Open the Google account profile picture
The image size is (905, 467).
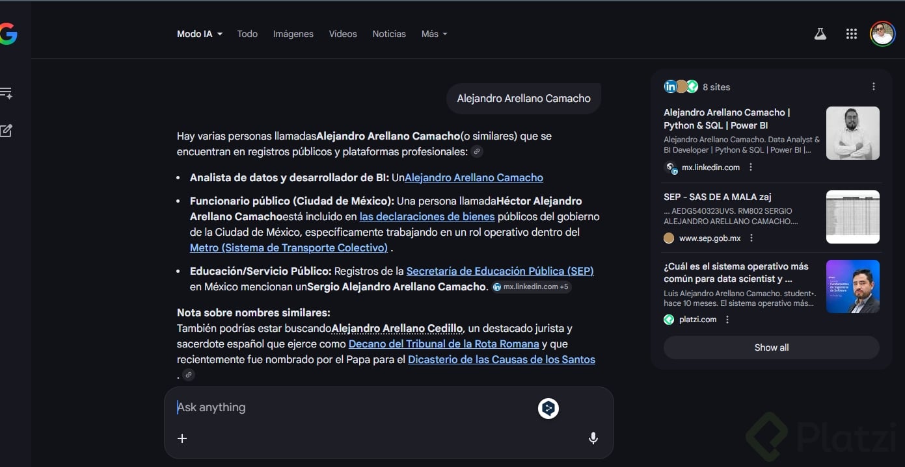[x=882, y=34]
